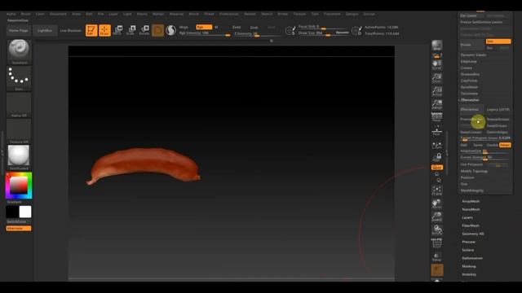Click the Zoom3D icon

pyautogui.click(x=437, y=217)
